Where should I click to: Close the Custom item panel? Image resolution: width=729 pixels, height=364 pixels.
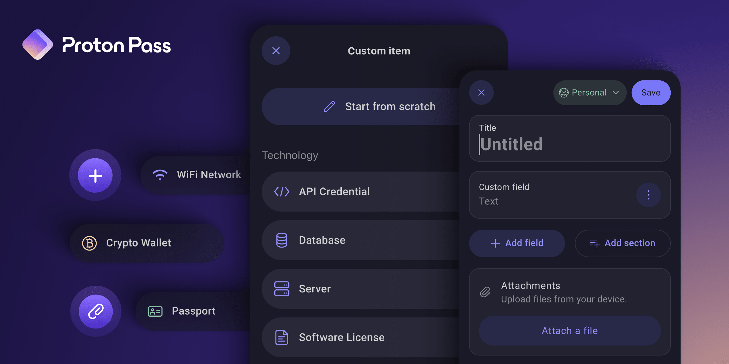click(276, 51)
